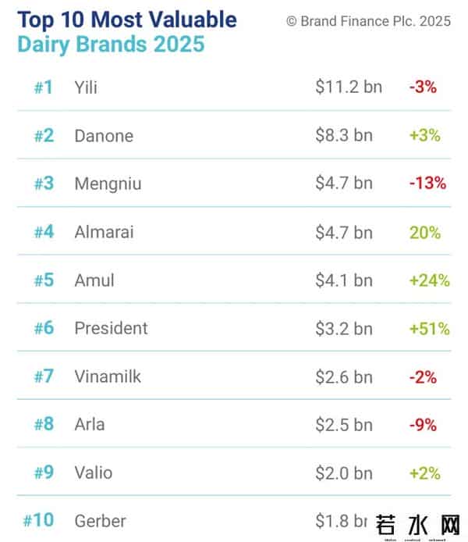Click the Brand Finance Plc. 2025 copyright text
Viewport: 468px width, 542px height.
point(368,22)
